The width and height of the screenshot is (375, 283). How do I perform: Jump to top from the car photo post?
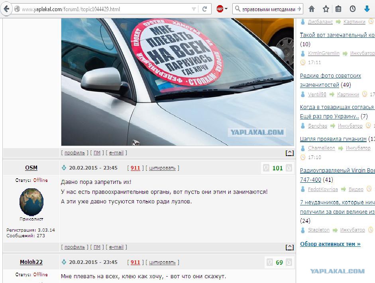tap(290, 153)
